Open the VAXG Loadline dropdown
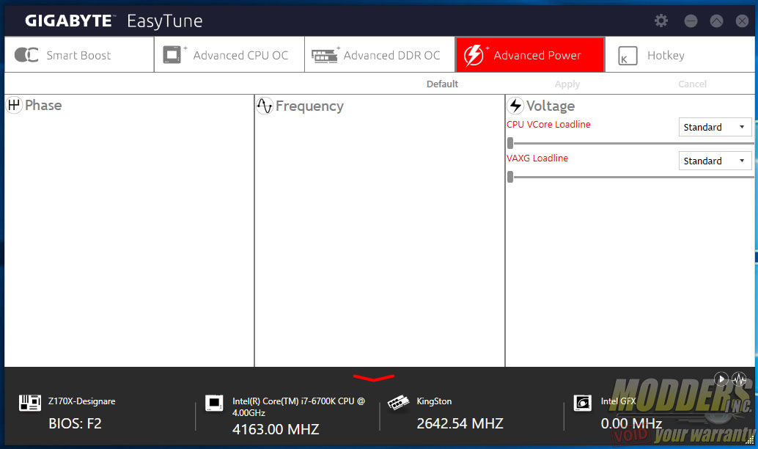The image size is (758, 449). point(715,161)
